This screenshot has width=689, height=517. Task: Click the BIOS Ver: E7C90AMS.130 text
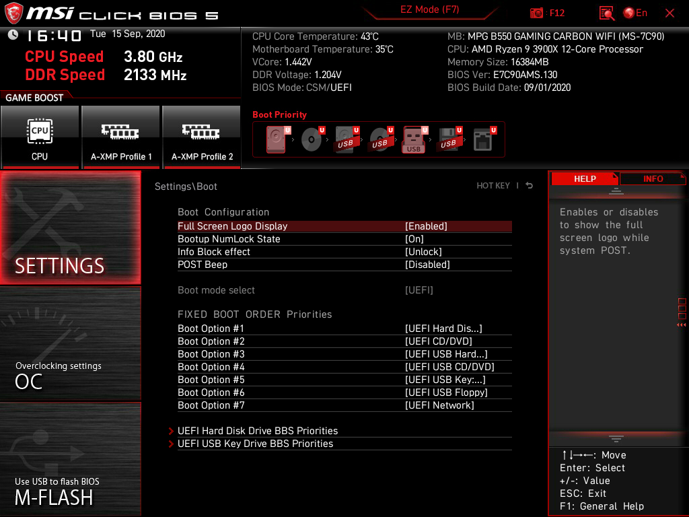coord(502,75)
